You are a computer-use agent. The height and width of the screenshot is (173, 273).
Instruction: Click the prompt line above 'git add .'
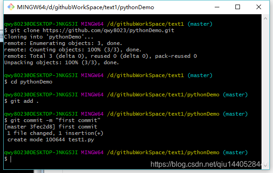click(x=126, y=95)
